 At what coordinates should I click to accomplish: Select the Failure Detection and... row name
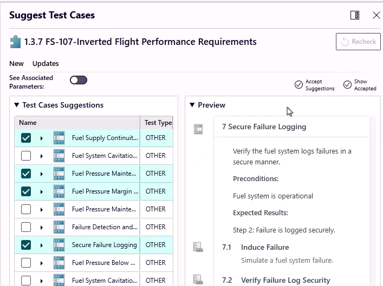point(105,227)
